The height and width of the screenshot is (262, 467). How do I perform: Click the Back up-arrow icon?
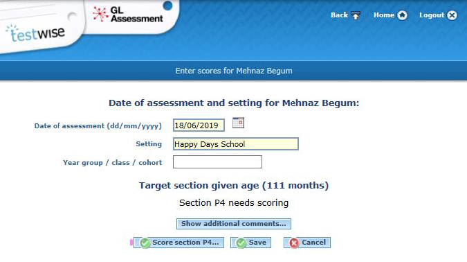point(356,15)
